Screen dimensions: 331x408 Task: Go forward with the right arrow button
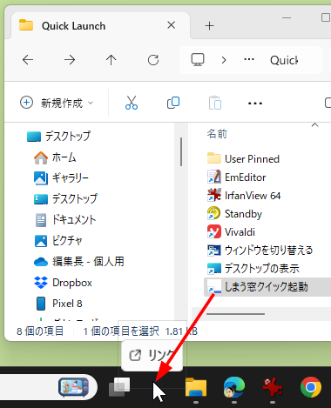point(70,60)
